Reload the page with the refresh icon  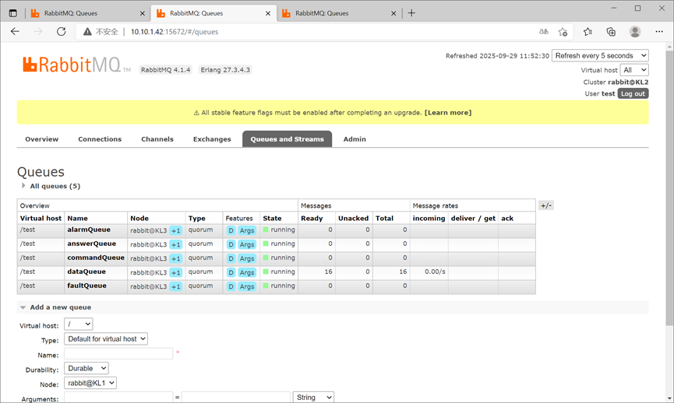pyautogui.click(x=61, y=31)
